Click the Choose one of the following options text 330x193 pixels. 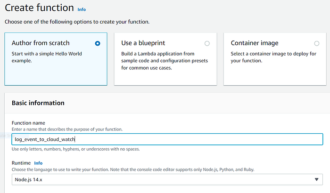click(77, 22)
